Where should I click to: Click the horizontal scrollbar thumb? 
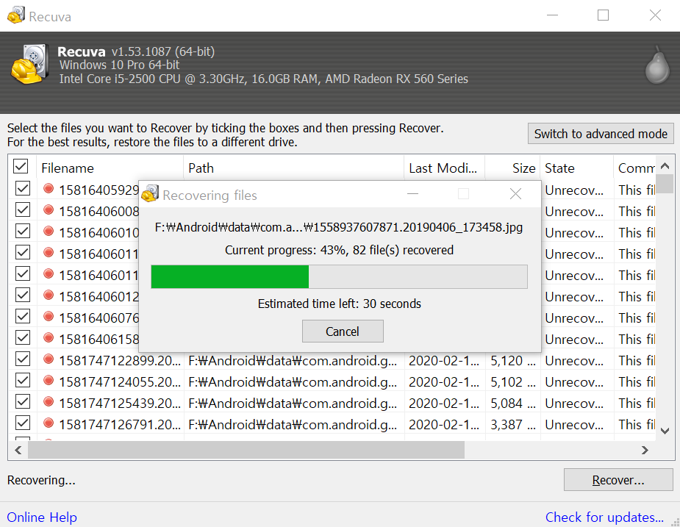[x=246, y=451]
